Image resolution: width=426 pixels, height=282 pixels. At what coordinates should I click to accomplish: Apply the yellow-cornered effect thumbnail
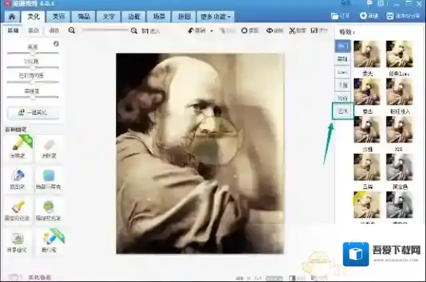(367, 204)
